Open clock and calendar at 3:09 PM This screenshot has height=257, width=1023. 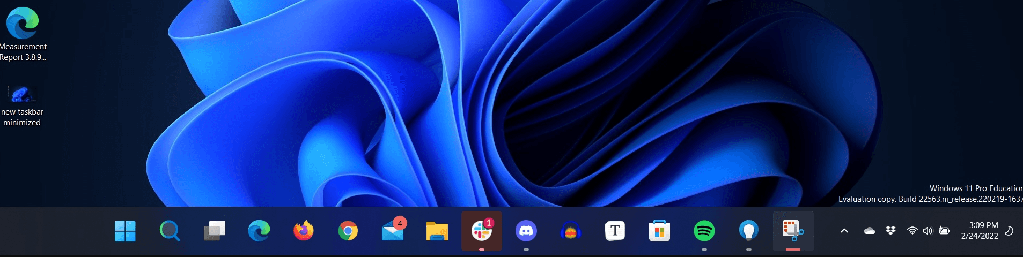[980, 231]
